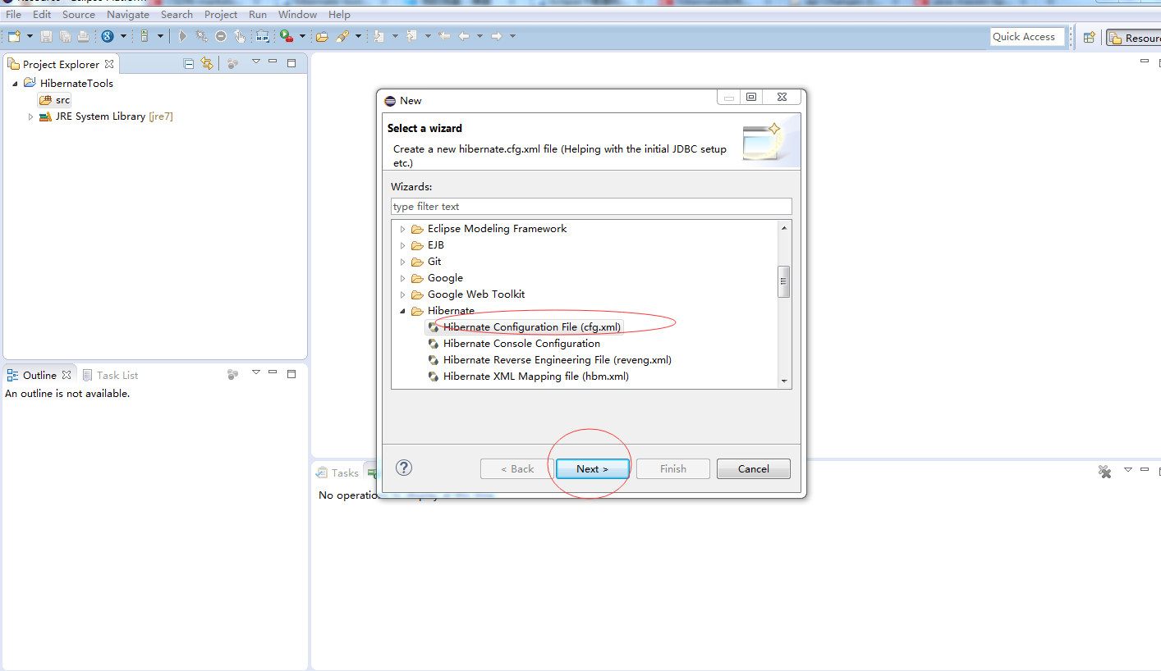The width and height of the screenshot is (1161, 671).
Task: Open the Forward navigation history dropdown
Action: (x=512, y=36)
